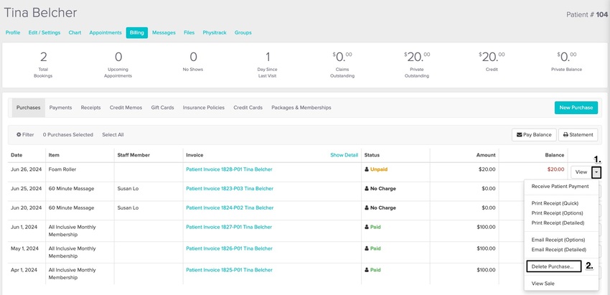Select Delete Purchase from the dropdown menu
Image resolution: width=610 pixels, height=295 pixels.
tap(553, 266)
